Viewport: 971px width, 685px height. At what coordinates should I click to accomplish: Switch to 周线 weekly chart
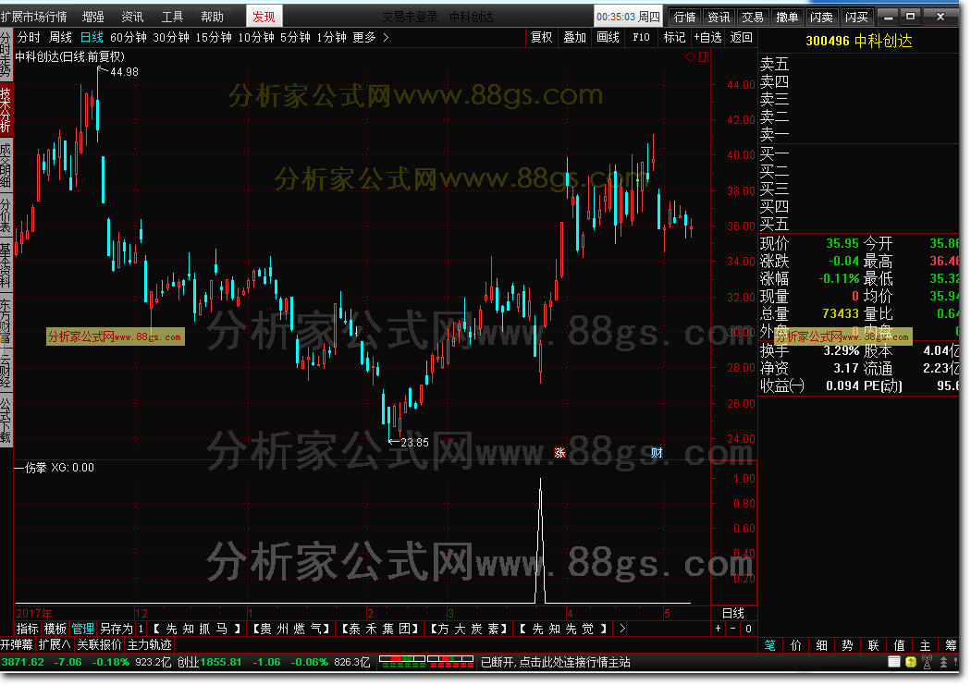point(60,38)
